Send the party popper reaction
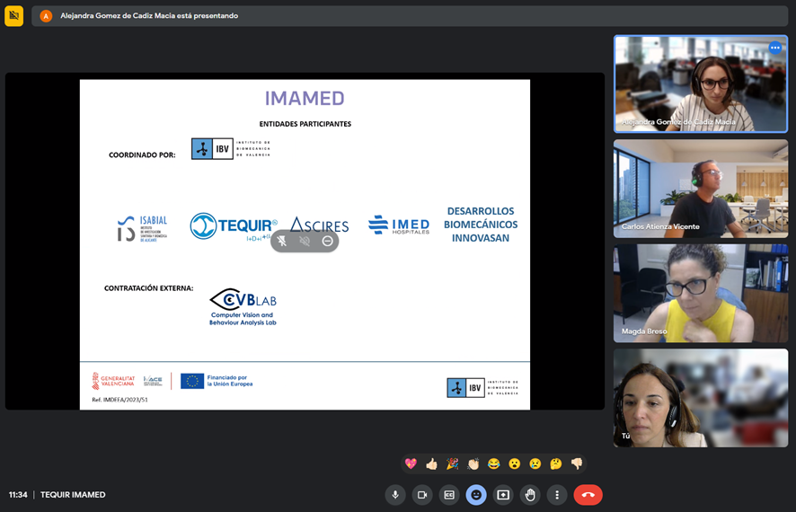 point(452,463)
